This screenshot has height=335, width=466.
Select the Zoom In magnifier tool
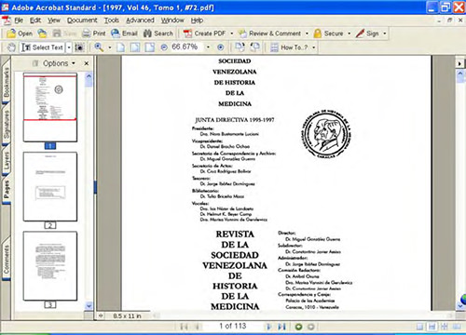pos(99,47)
